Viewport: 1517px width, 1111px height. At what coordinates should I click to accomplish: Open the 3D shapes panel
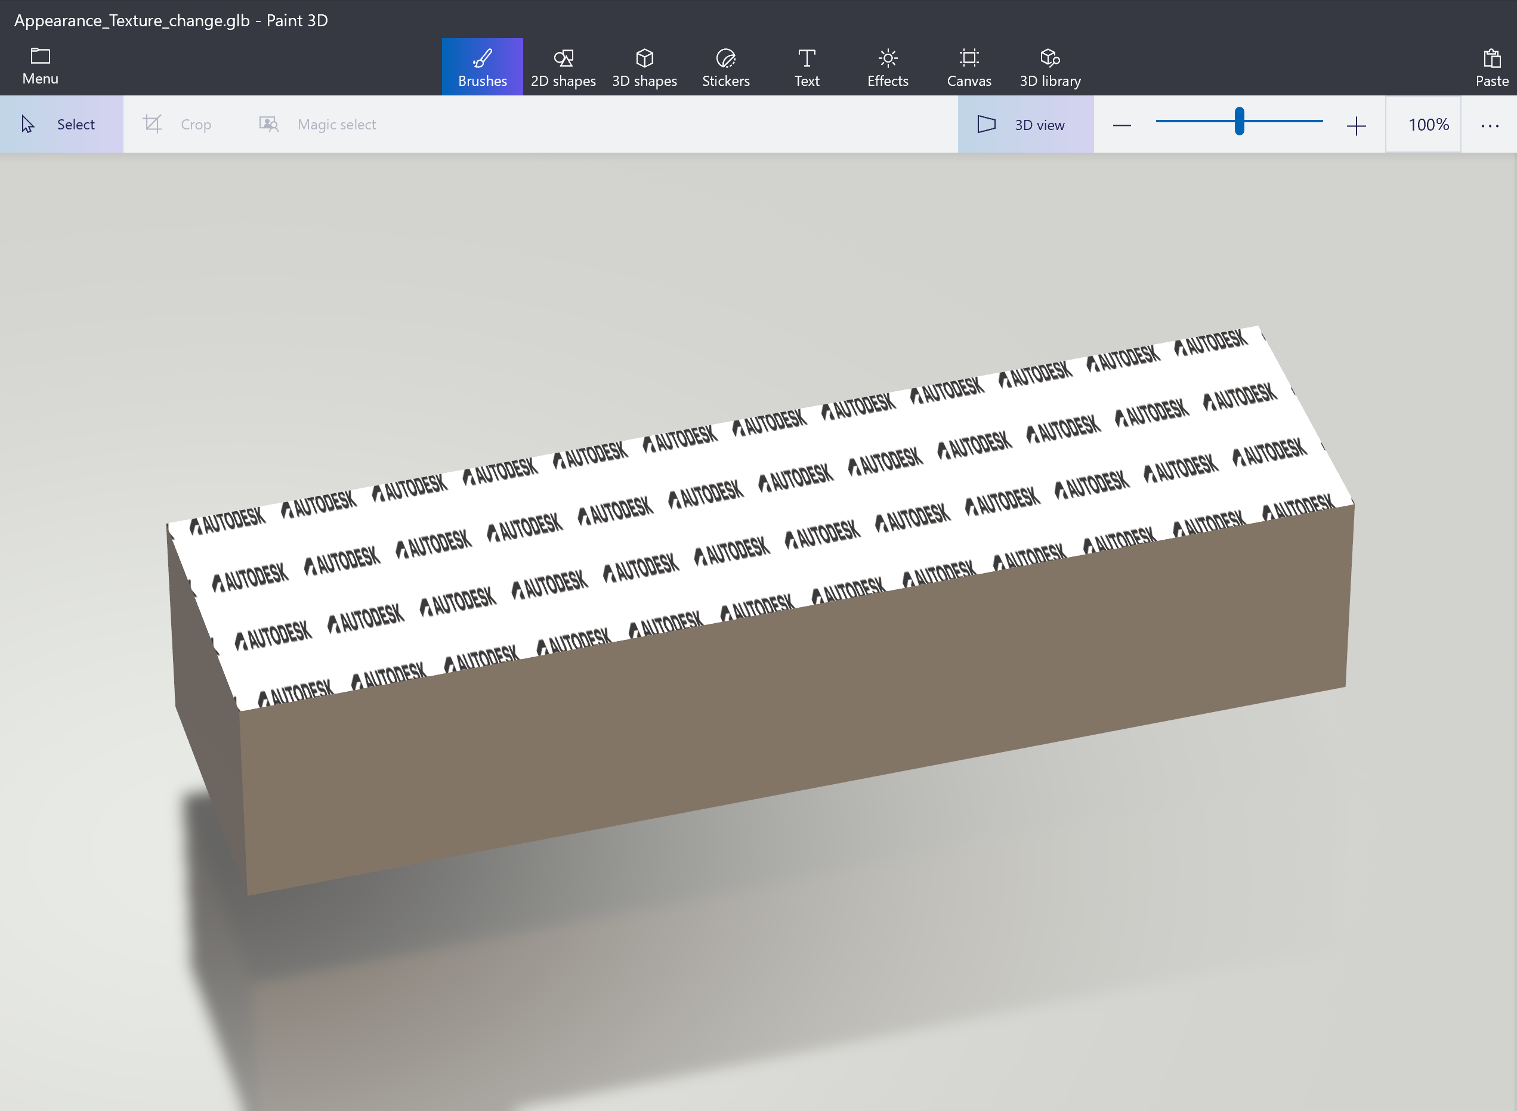[x=644, y=66]
